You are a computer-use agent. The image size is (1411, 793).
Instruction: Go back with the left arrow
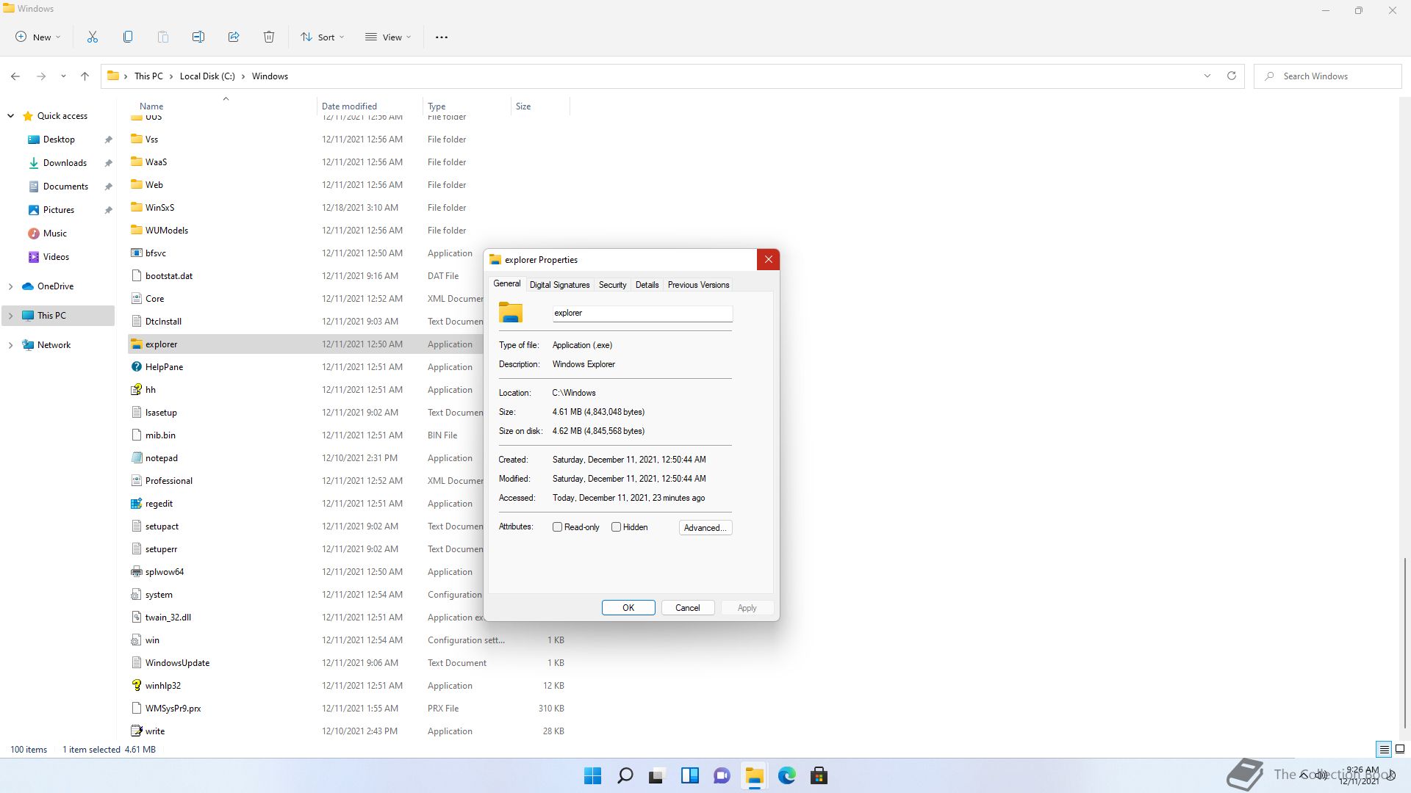(15, 76)
